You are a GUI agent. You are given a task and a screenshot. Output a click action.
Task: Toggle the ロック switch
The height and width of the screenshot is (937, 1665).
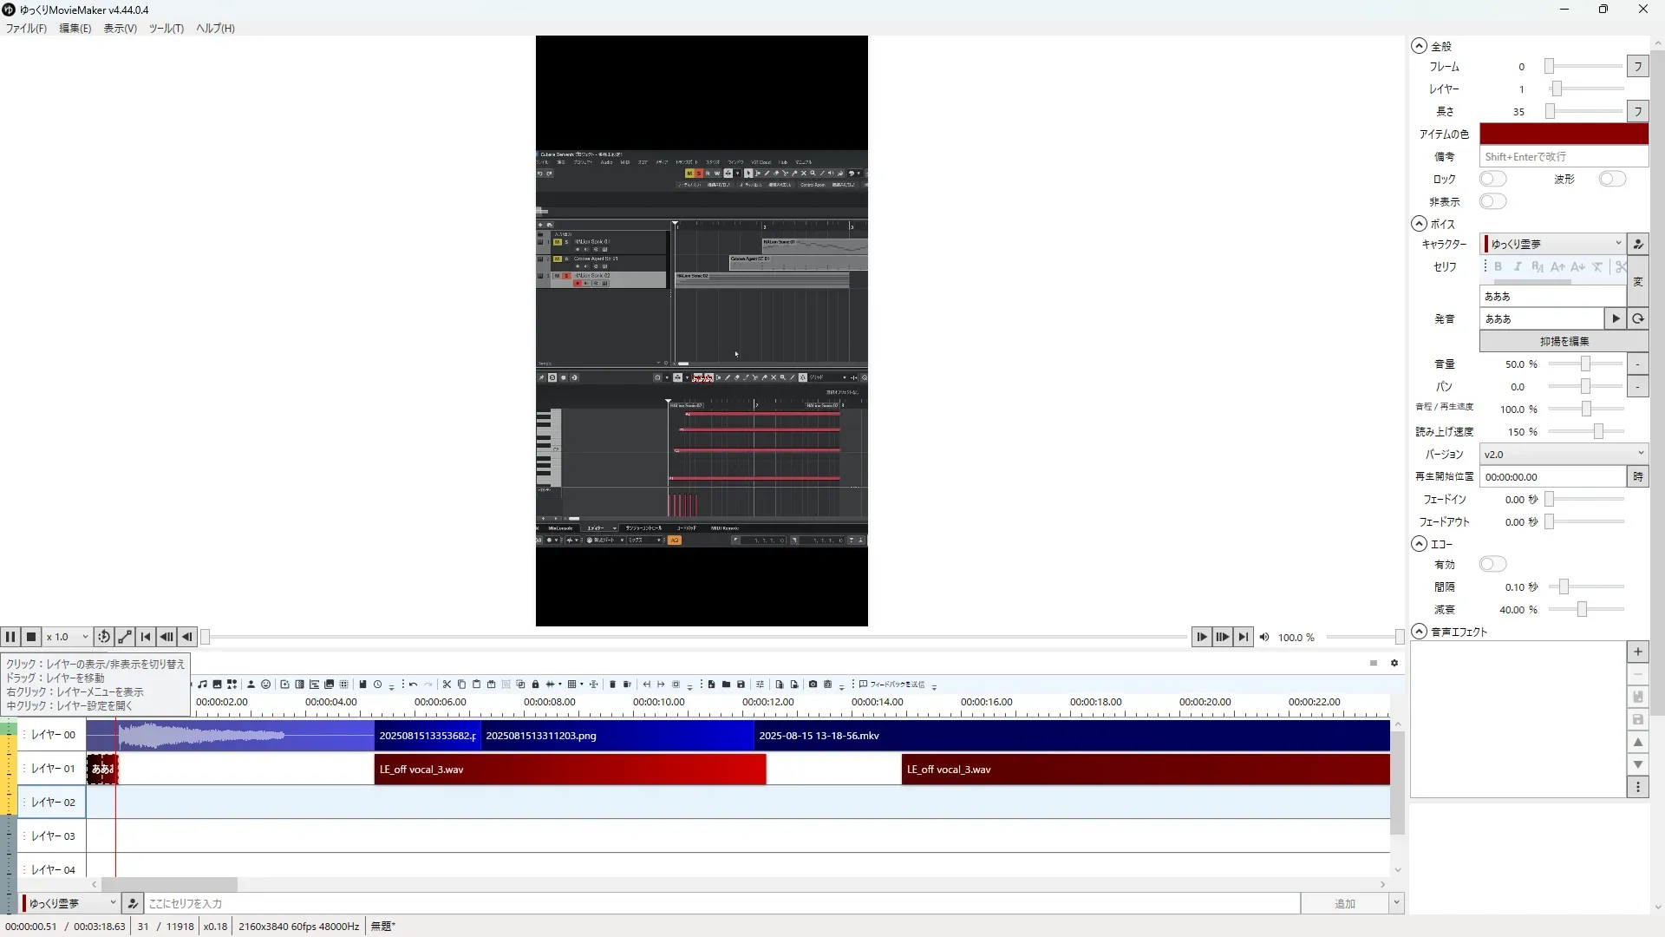pos(1492,179)
